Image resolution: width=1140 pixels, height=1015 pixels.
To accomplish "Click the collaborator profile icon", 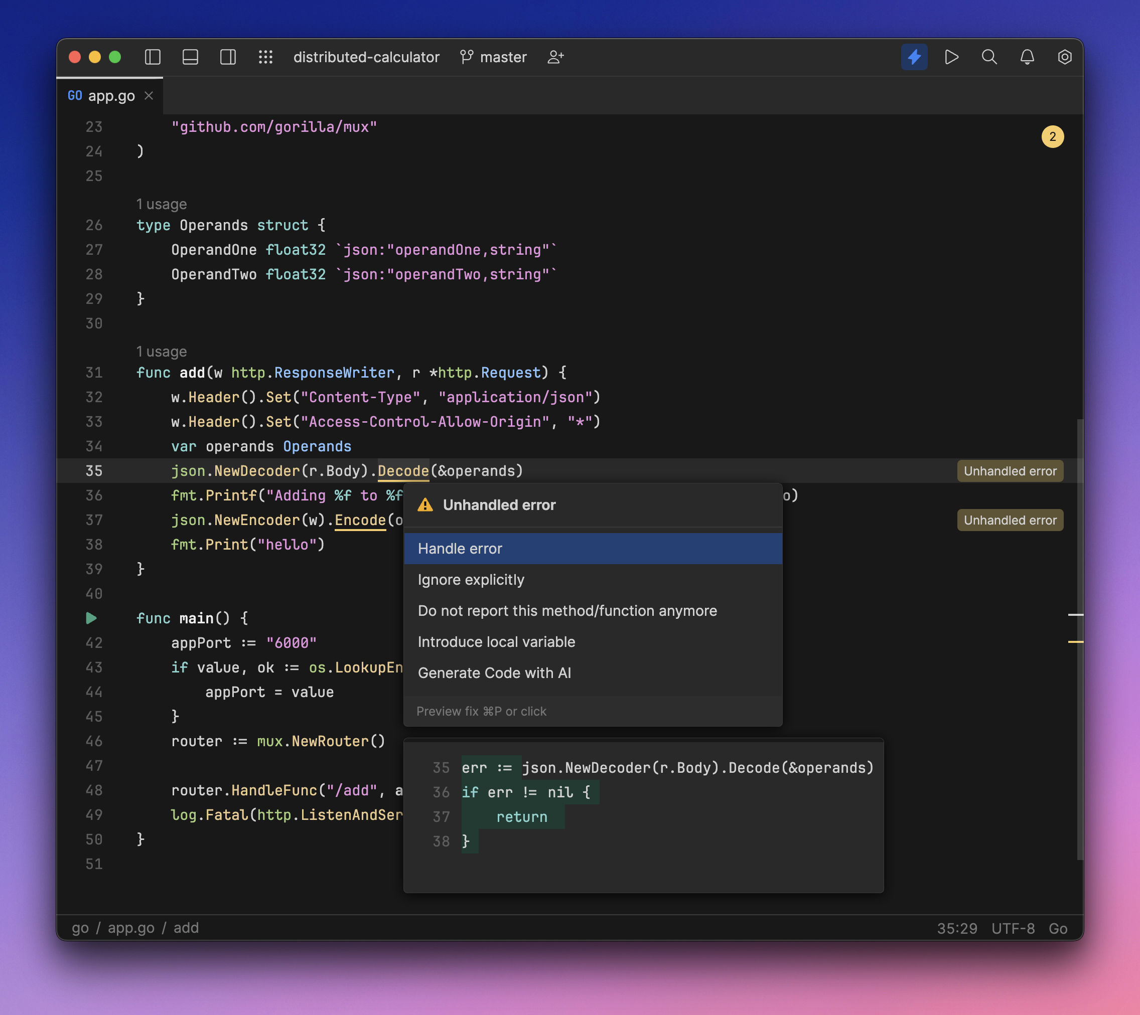I will click(556, 56).
